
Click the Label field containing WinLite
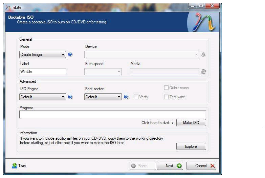tap(43, 72)
